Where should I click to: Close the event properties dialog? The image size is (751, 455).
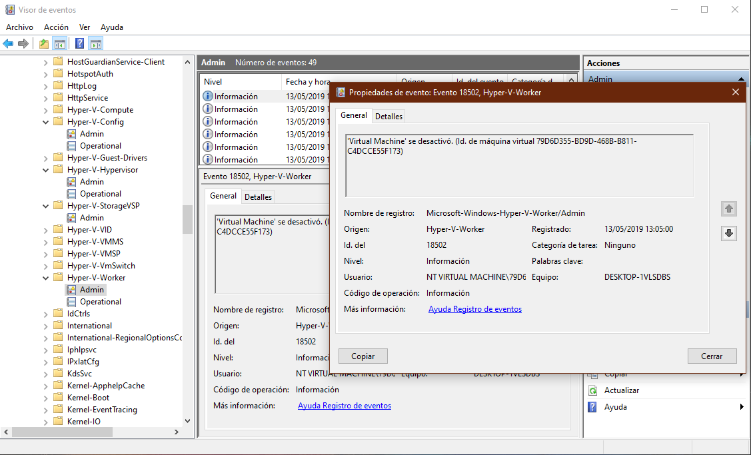pyautogui.click(x=736, y=92)
